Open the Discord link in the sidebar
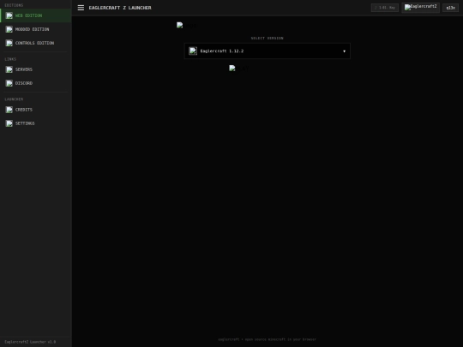 click(36, 83)
